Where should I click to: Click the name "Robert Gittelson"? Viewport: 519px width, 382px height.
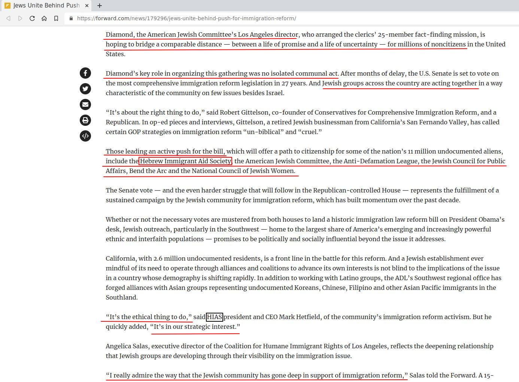(244, 112)
